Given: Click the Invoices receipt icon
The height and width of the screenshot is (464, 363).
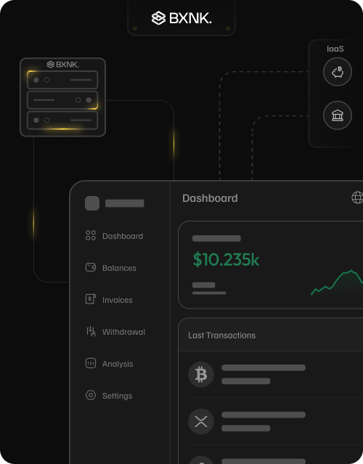Looking at the screenshot, I should click(91, 299).
